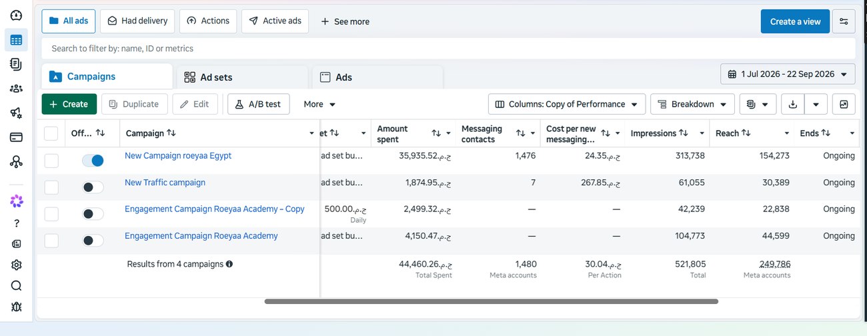The image size is (867, 336).
Task: Sort by the Campaign column arrows
Action: pos(171,133)
